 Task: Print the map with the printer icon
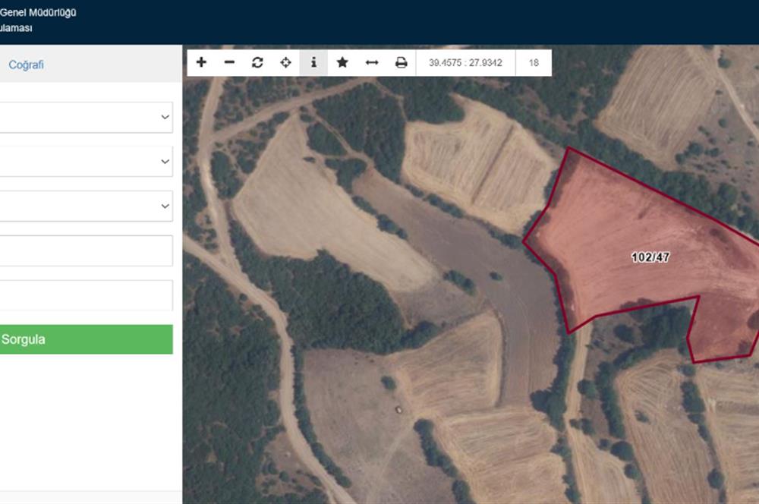(x=401, y=62)
